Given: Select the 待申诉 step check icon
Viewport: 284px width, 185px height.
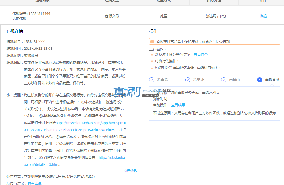Looking at the screenshot, I should click(152, 80).
